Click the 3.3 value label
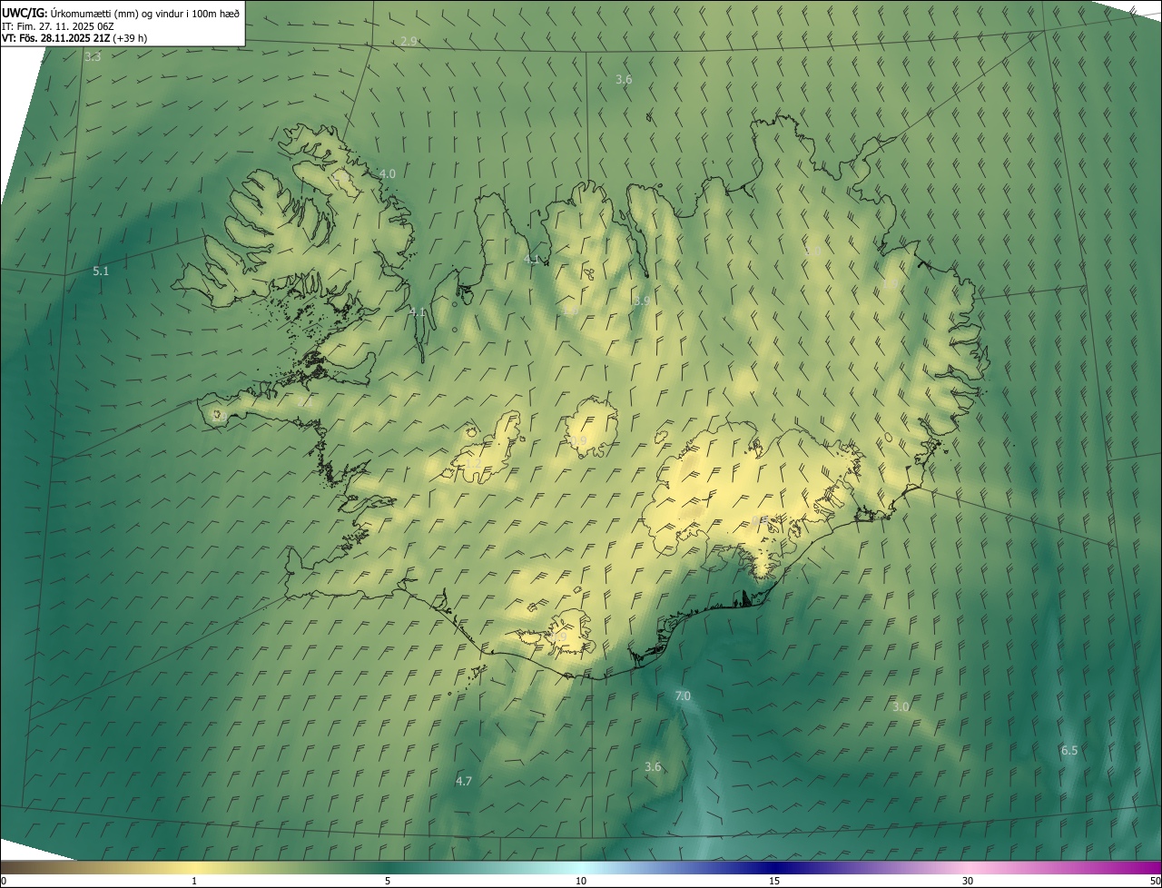The width and height of the screenshot is (1162, 888). (93, 57)
